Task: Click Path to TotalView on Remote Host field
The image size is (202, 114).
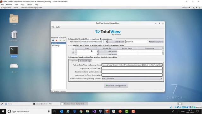Action: pos(132,65)
